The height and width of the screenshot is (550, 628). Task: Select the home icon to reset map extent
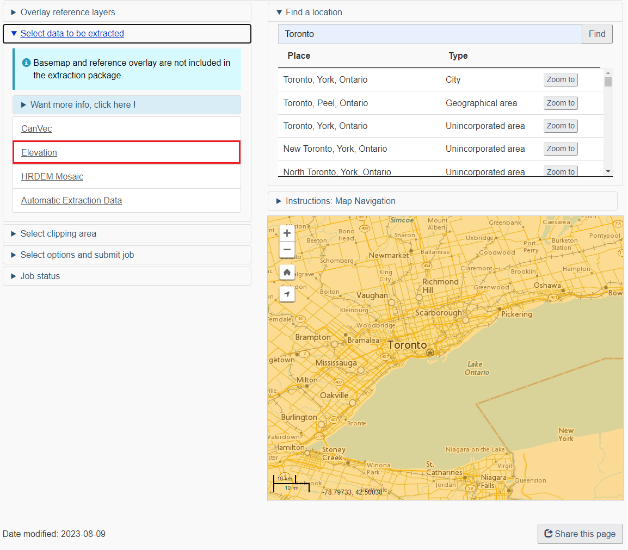287,272
